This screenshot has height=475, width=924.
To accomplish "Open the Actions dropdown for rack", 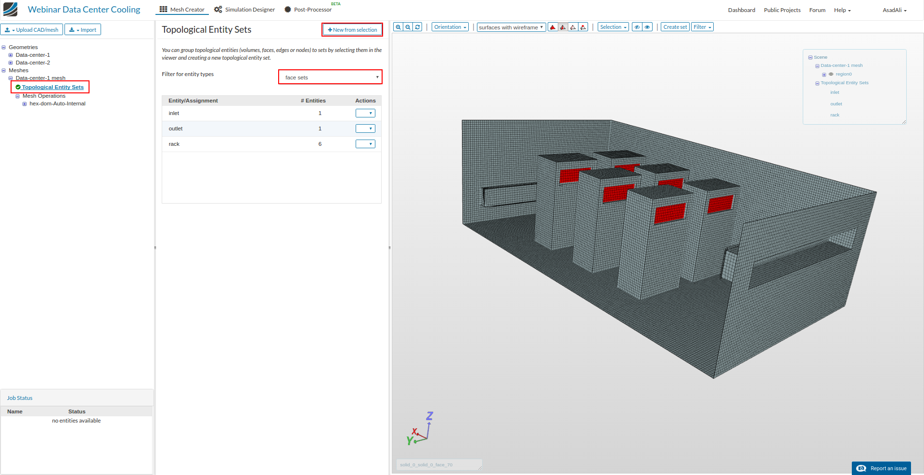I will [x=365, y=144].
